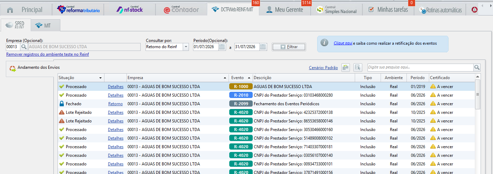Click the Filtrar button

click(x=289, y=47)
